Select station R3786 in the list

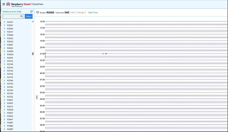(x=10, y=80)
